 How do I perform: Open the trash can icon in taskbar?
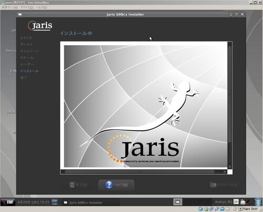(x=258, y=202)
